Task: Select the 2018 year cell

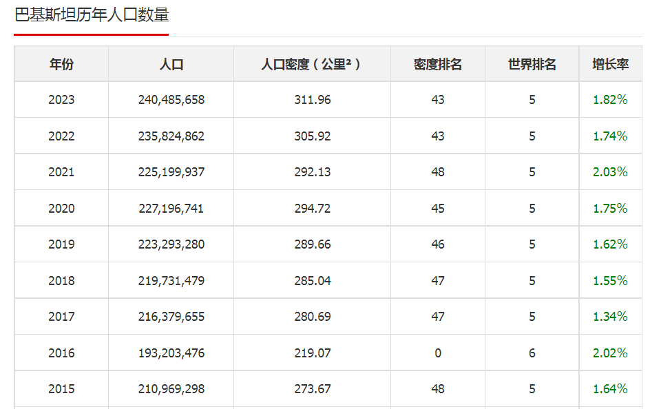Action: [61, 281]
